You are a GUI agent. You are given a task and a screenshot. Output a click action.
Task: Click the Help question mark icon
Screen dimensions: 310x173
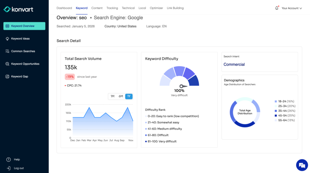[8, 160]
